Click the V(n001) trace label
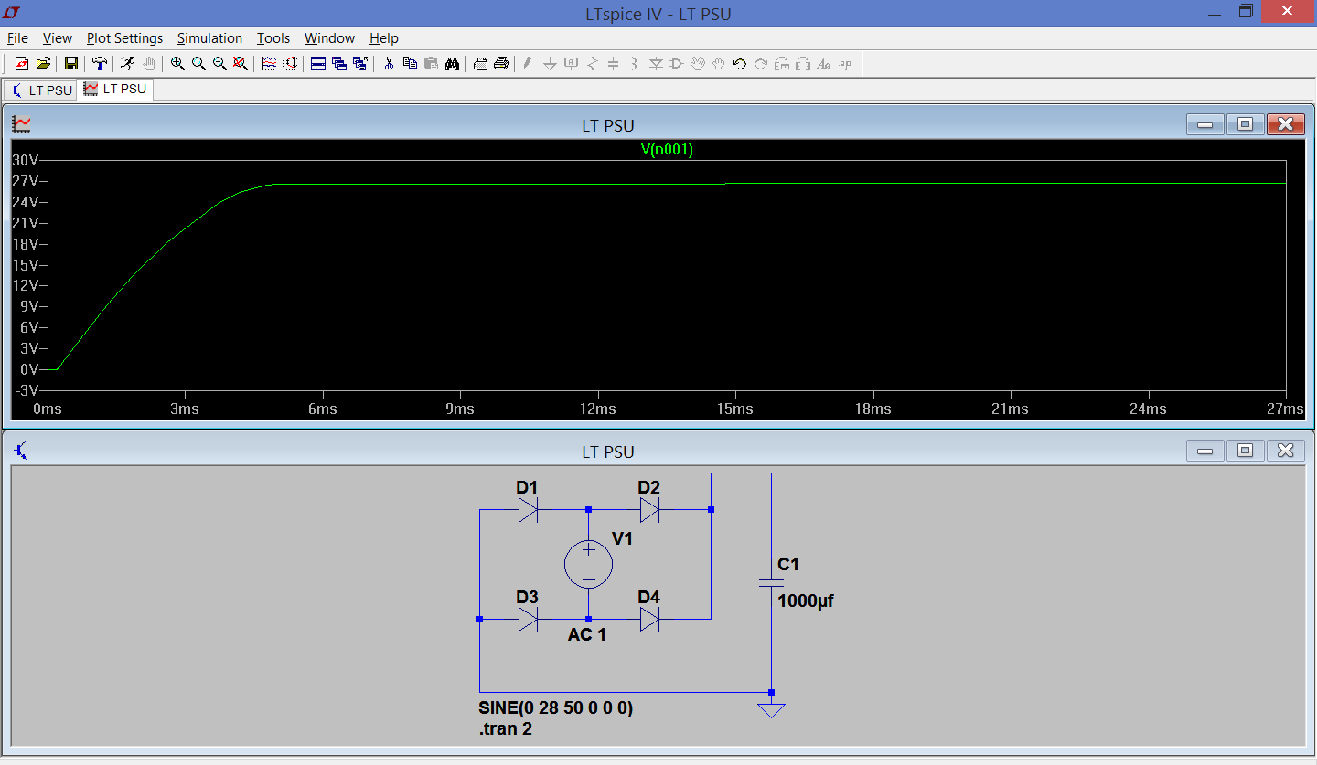This screenshot has width=1317, height=765. [667, 150]
